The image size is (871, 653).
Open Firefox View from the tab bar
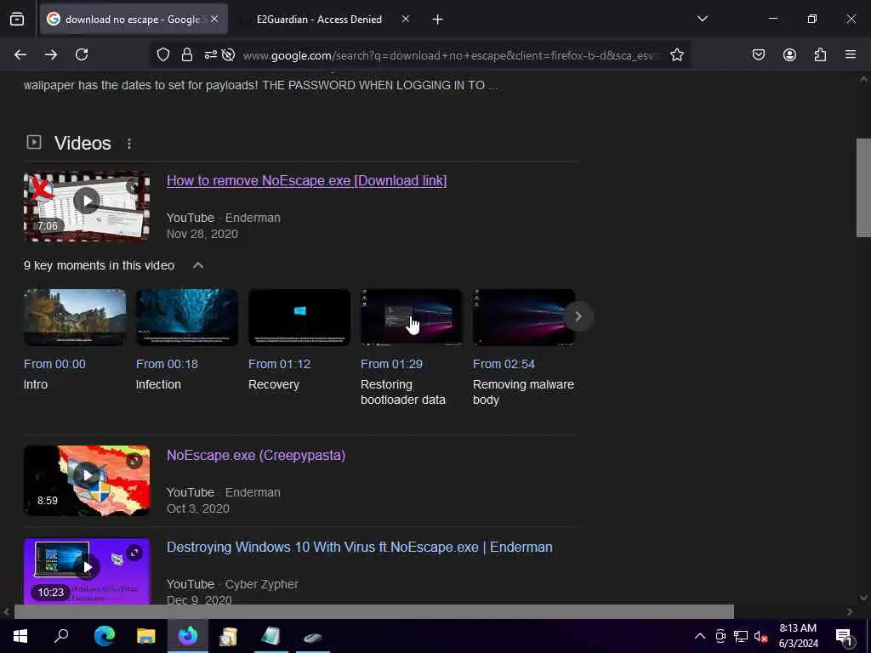point(17,19)
